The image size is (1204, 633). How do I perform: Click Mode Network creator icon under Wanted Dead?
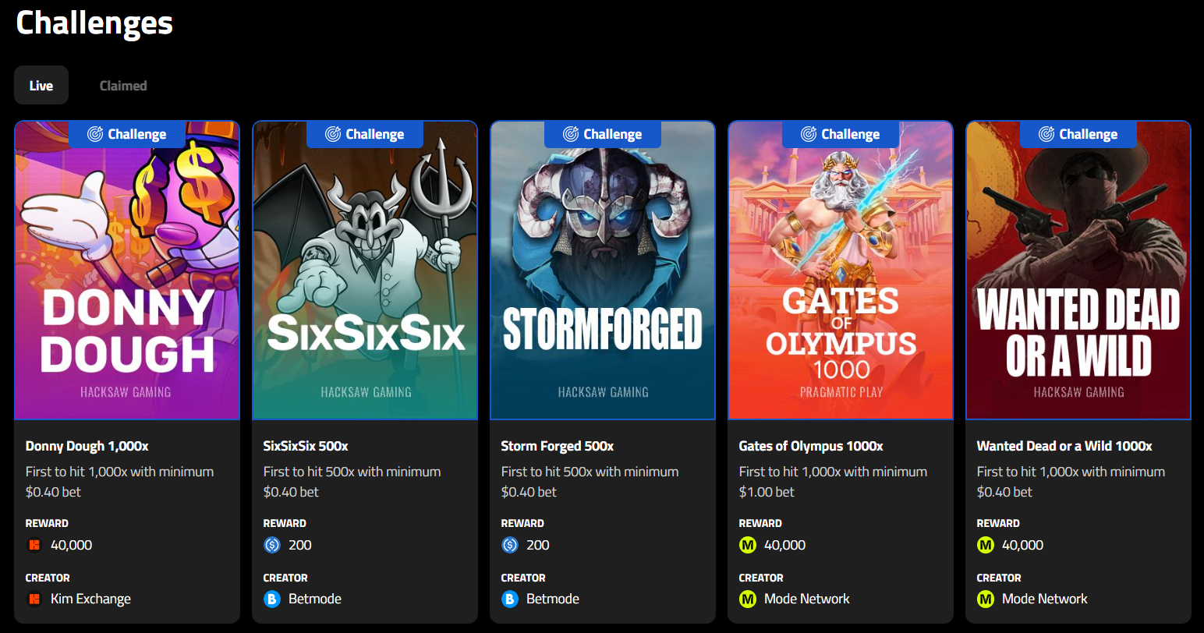(x=986, y=599)
